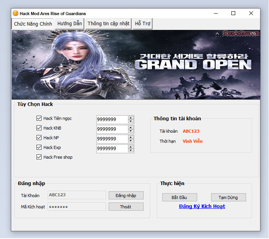Increase the Hack NP value with up arrow
The image size is (269, 239).
pyautogui.click(x=131, y=137)
